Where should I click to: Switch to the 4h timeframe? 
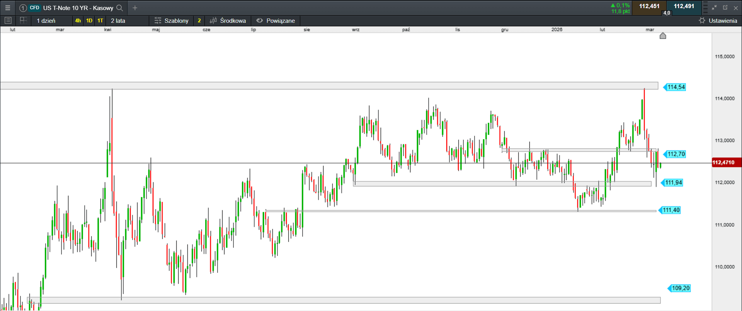(x=78, y=20)
